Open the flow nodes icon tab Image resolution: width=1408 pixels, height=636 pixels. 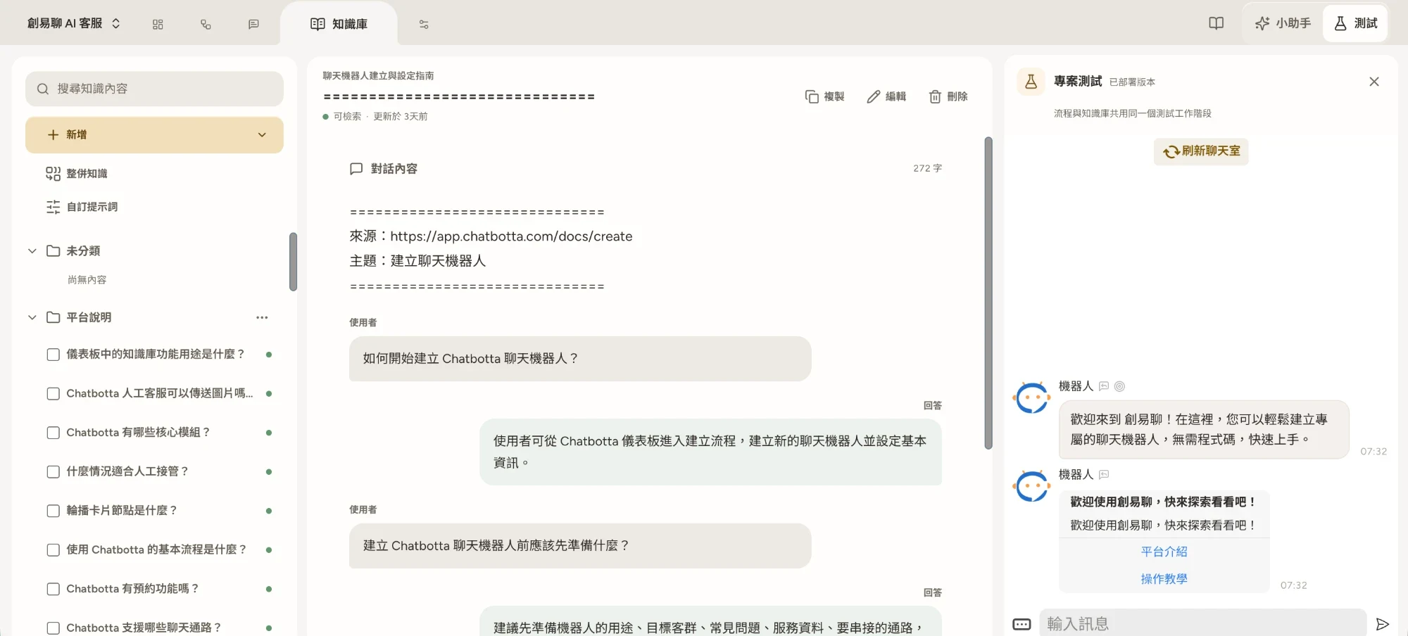tap(206, 24)
